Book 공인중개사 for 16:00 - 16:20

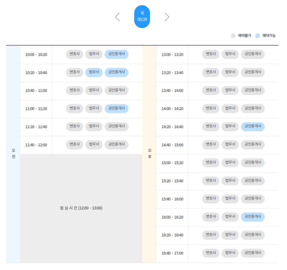253,217
